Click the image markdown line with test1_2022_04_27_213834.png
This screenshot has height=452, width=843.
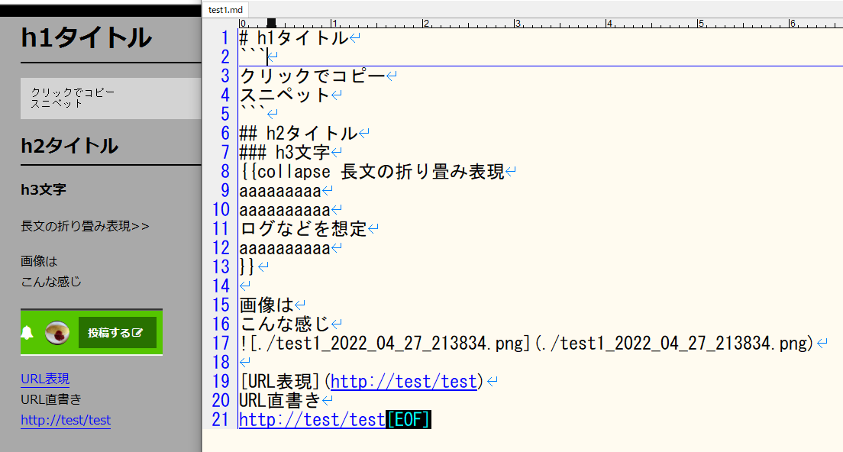click(x=526, y=343)
